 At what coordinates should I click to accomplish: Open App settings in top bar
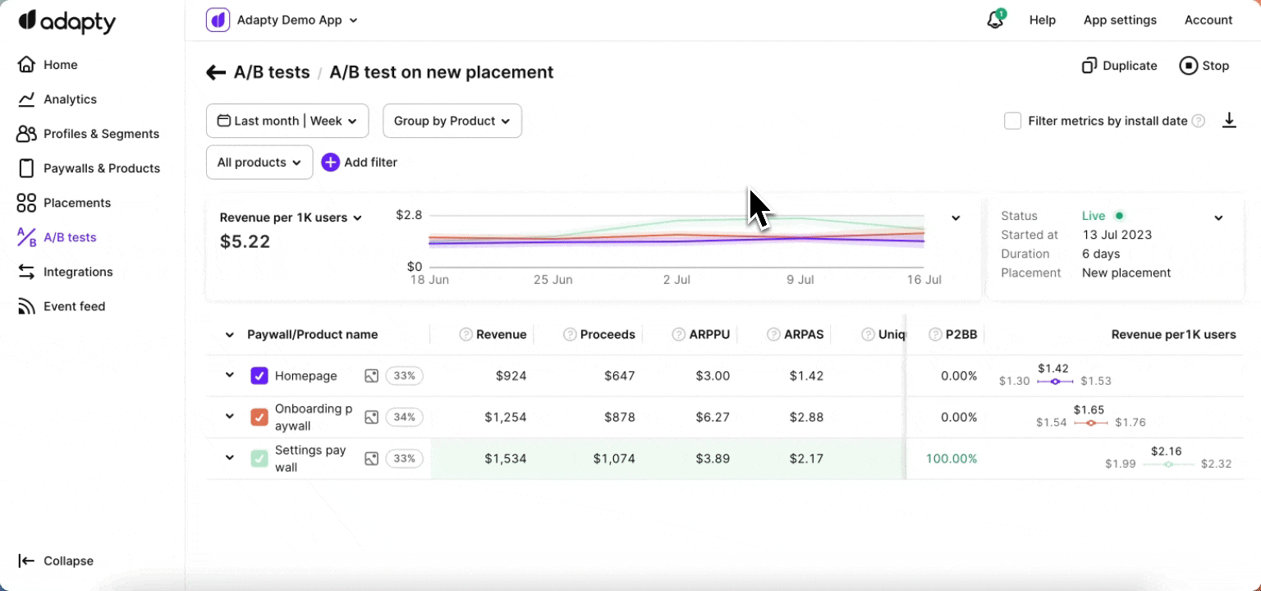pyautogui.click(x=1119, y=21)
